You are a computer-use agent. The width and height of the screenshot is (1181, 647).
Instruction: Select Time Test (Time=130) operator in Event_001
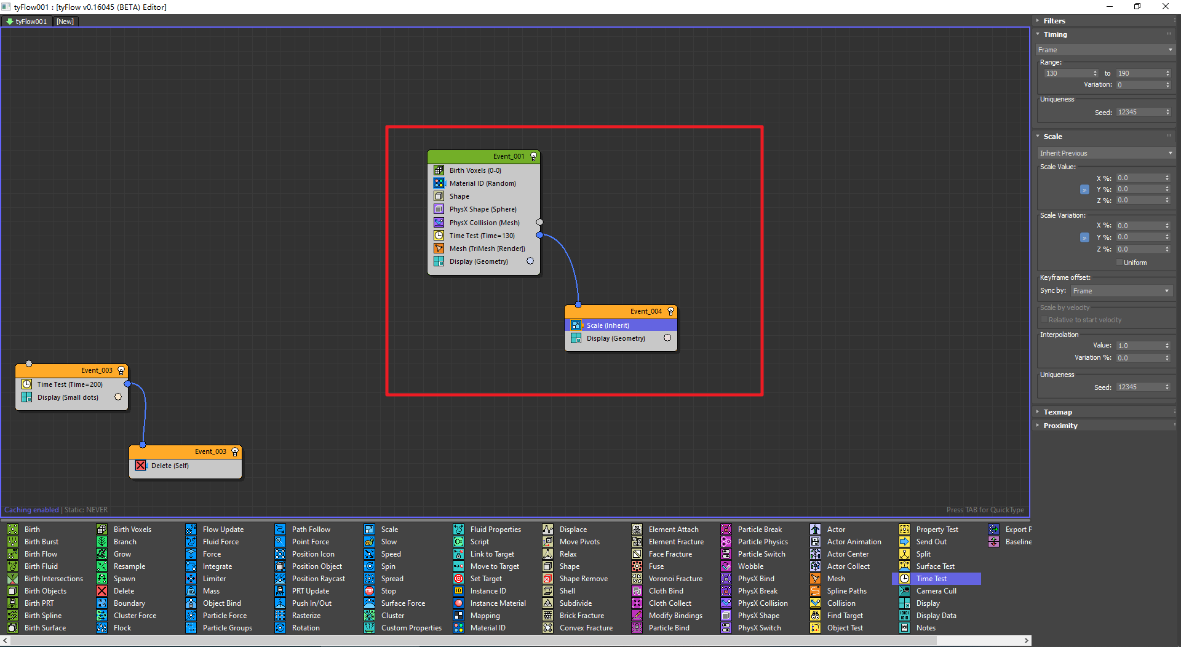(483, 236)
